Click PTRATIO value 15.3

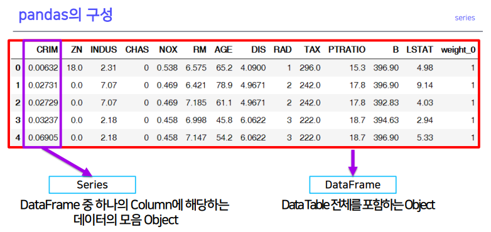pos(358,68)
